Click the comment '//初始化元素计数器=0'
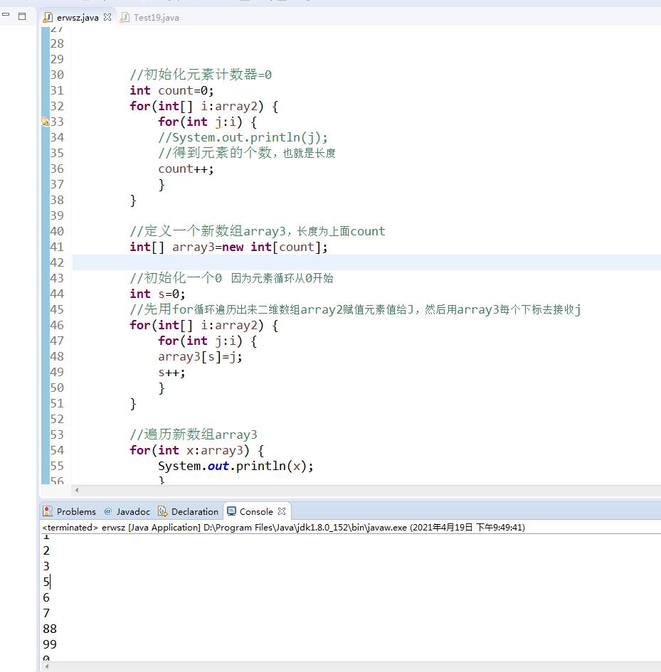661x672 pixels. [201, 75]
